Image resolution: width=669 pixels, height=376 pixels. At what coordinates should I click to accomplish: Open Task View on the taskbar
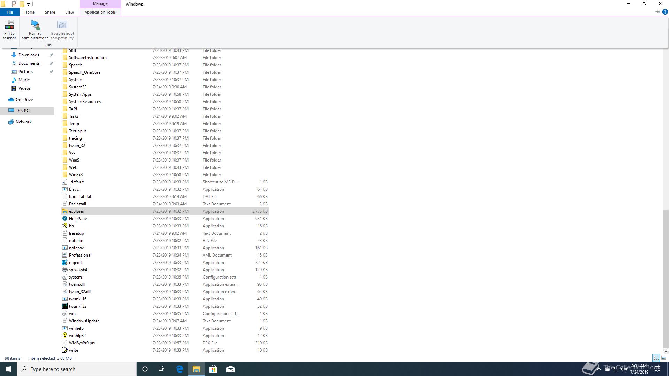(x=162, y=369)
